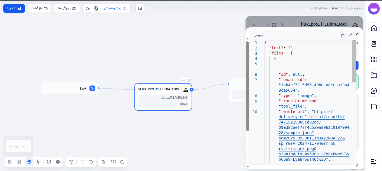Open the blocks picker at bottom left

[x=10, y=162]
